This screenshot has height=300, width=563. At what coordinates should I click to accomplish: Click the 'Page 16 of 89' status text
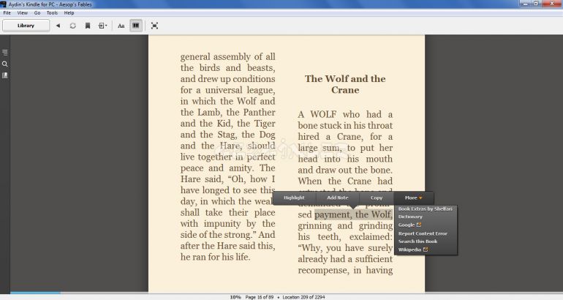coord(260,297)
